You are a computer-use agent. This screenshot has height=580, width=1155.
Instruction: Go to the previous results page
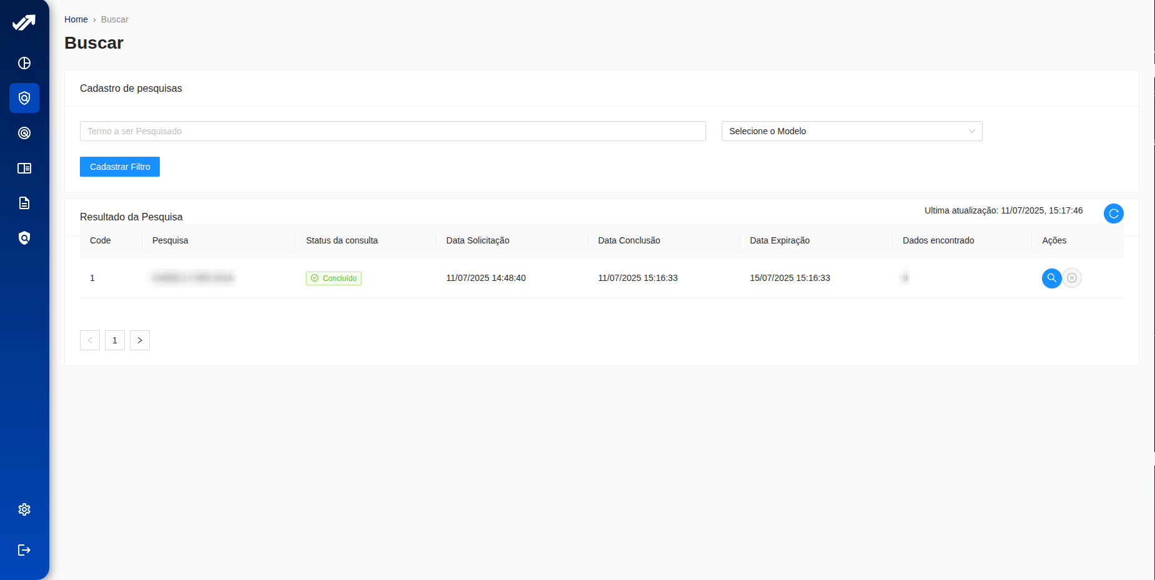pos(90,340)
